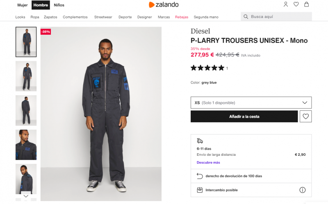The image size is (328, 204).
Task: Open the Descubre más link
Action: [208, 162]
